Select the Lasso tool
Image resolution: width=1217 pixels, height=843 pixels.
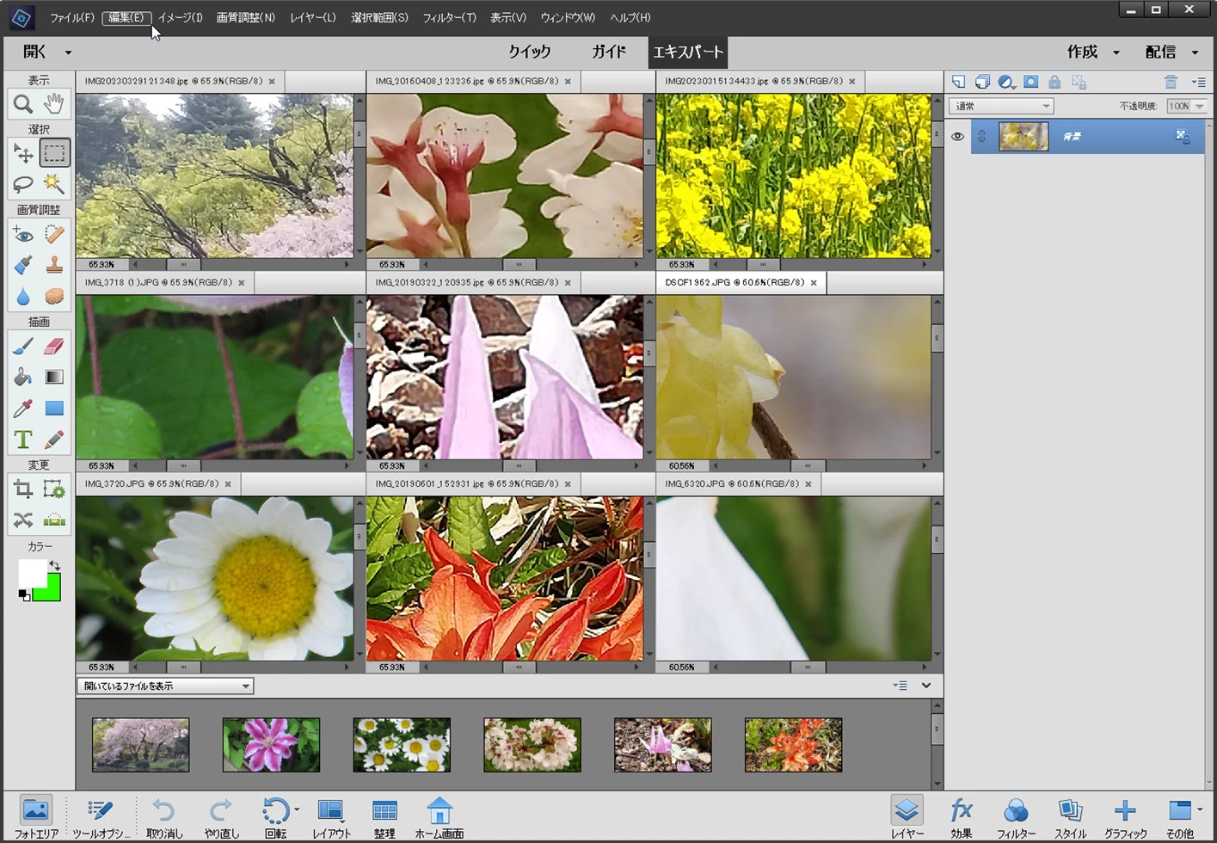[23, 183]
